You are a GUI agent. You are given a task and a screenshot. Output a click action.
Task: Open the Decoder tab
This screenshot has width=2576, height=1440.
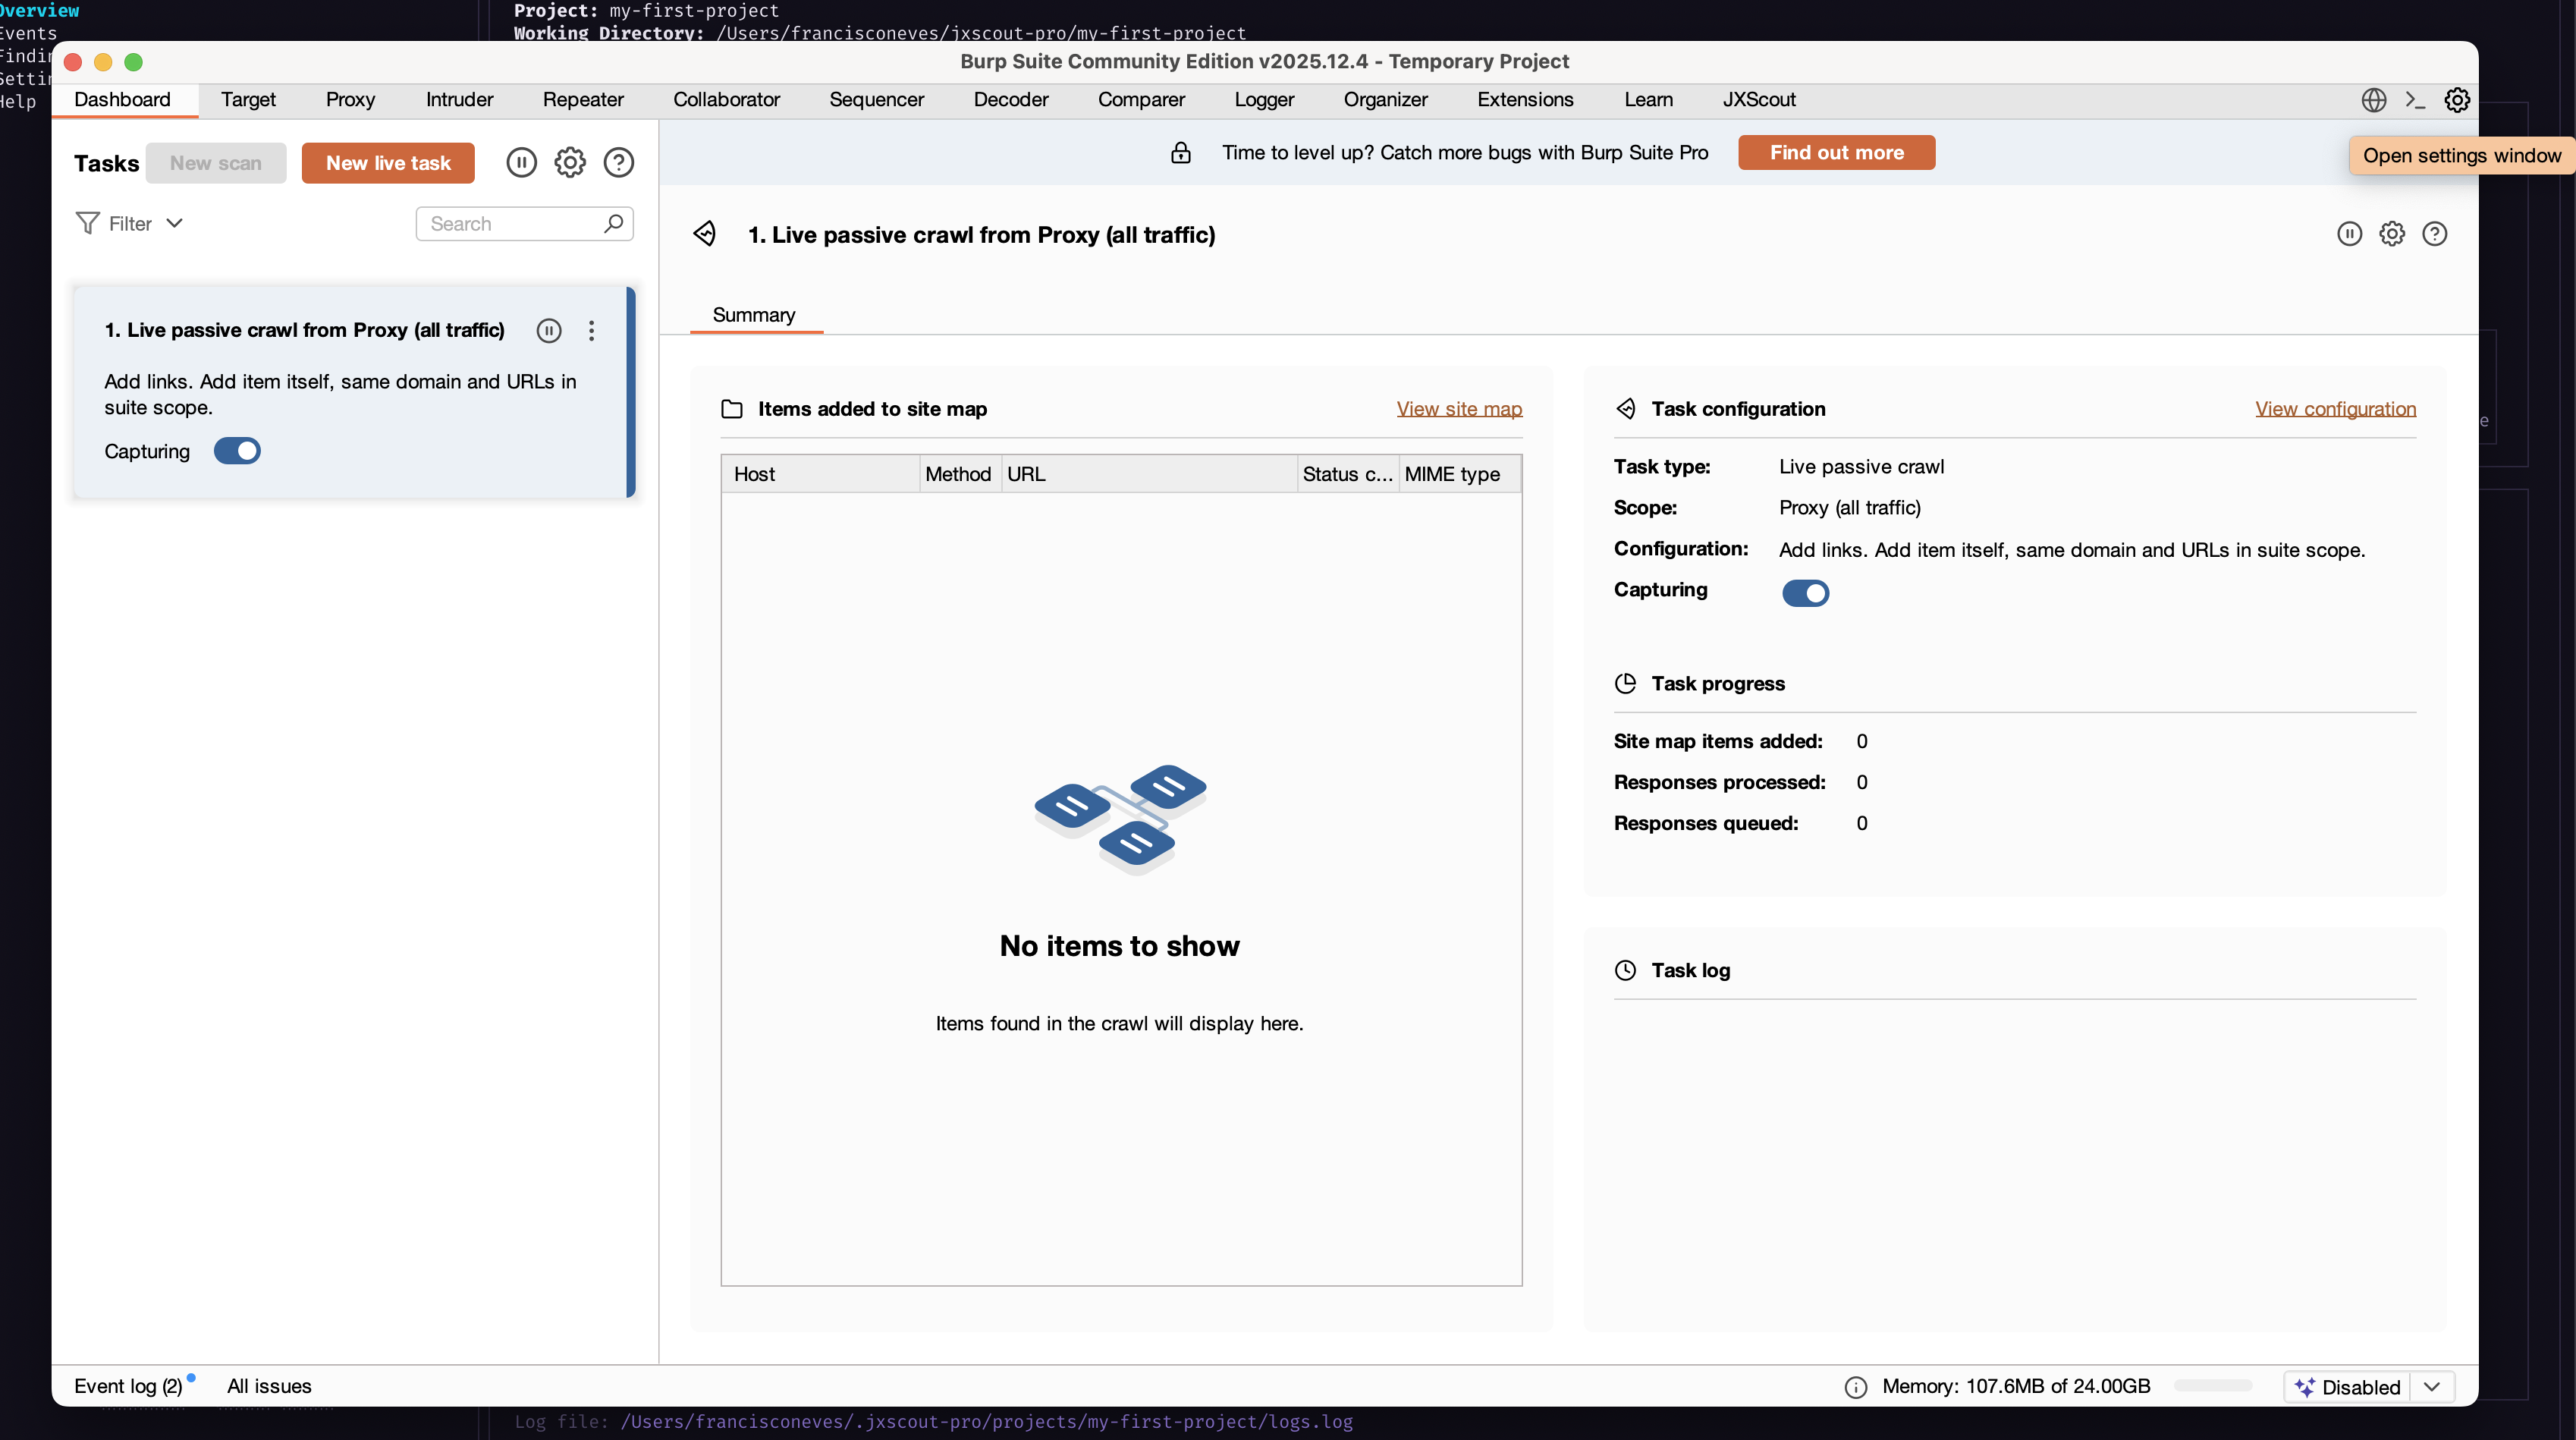1011,100
